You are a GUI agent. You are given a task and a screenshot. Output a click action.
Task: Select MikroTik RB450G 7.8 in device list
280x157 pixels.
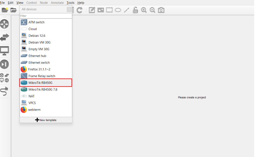pyautogui.click(x=43, y=89)
